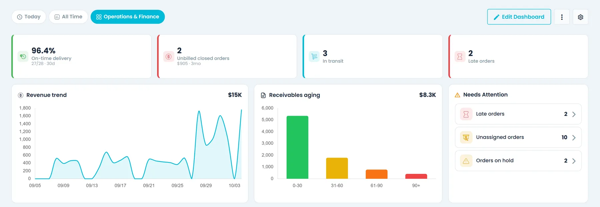Click the Needs Attention warning triangle icon
Screen dimensions: 600x207
pyautogui.click(x=457, y=95)
